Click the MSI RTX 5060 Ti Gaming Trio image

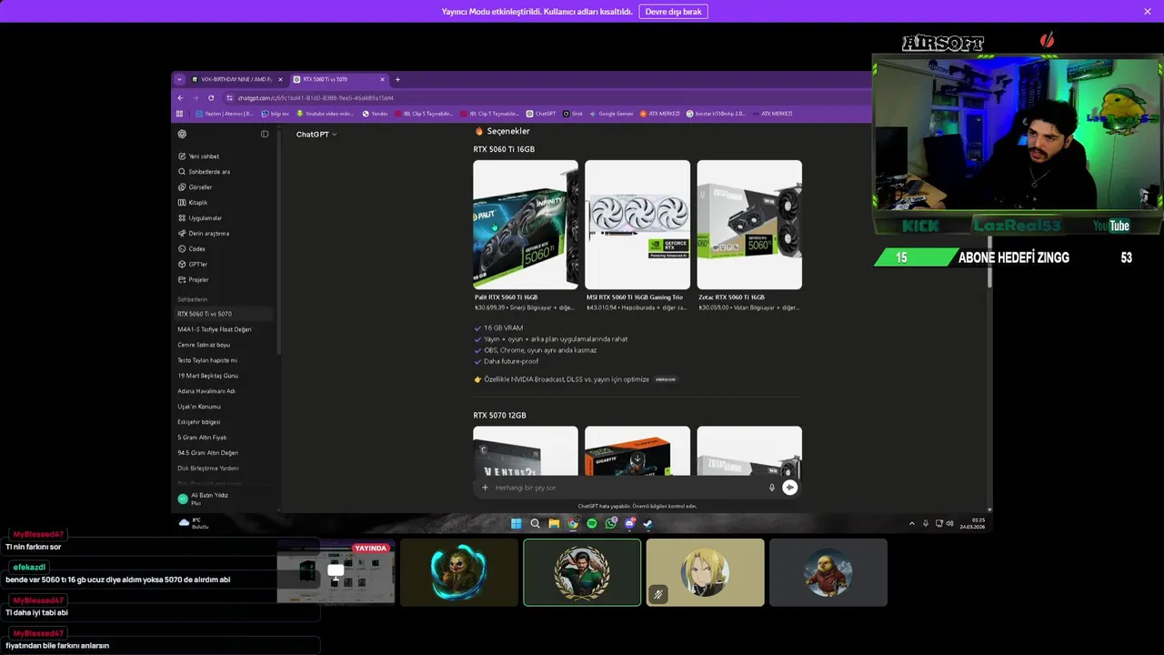point(637,225)
